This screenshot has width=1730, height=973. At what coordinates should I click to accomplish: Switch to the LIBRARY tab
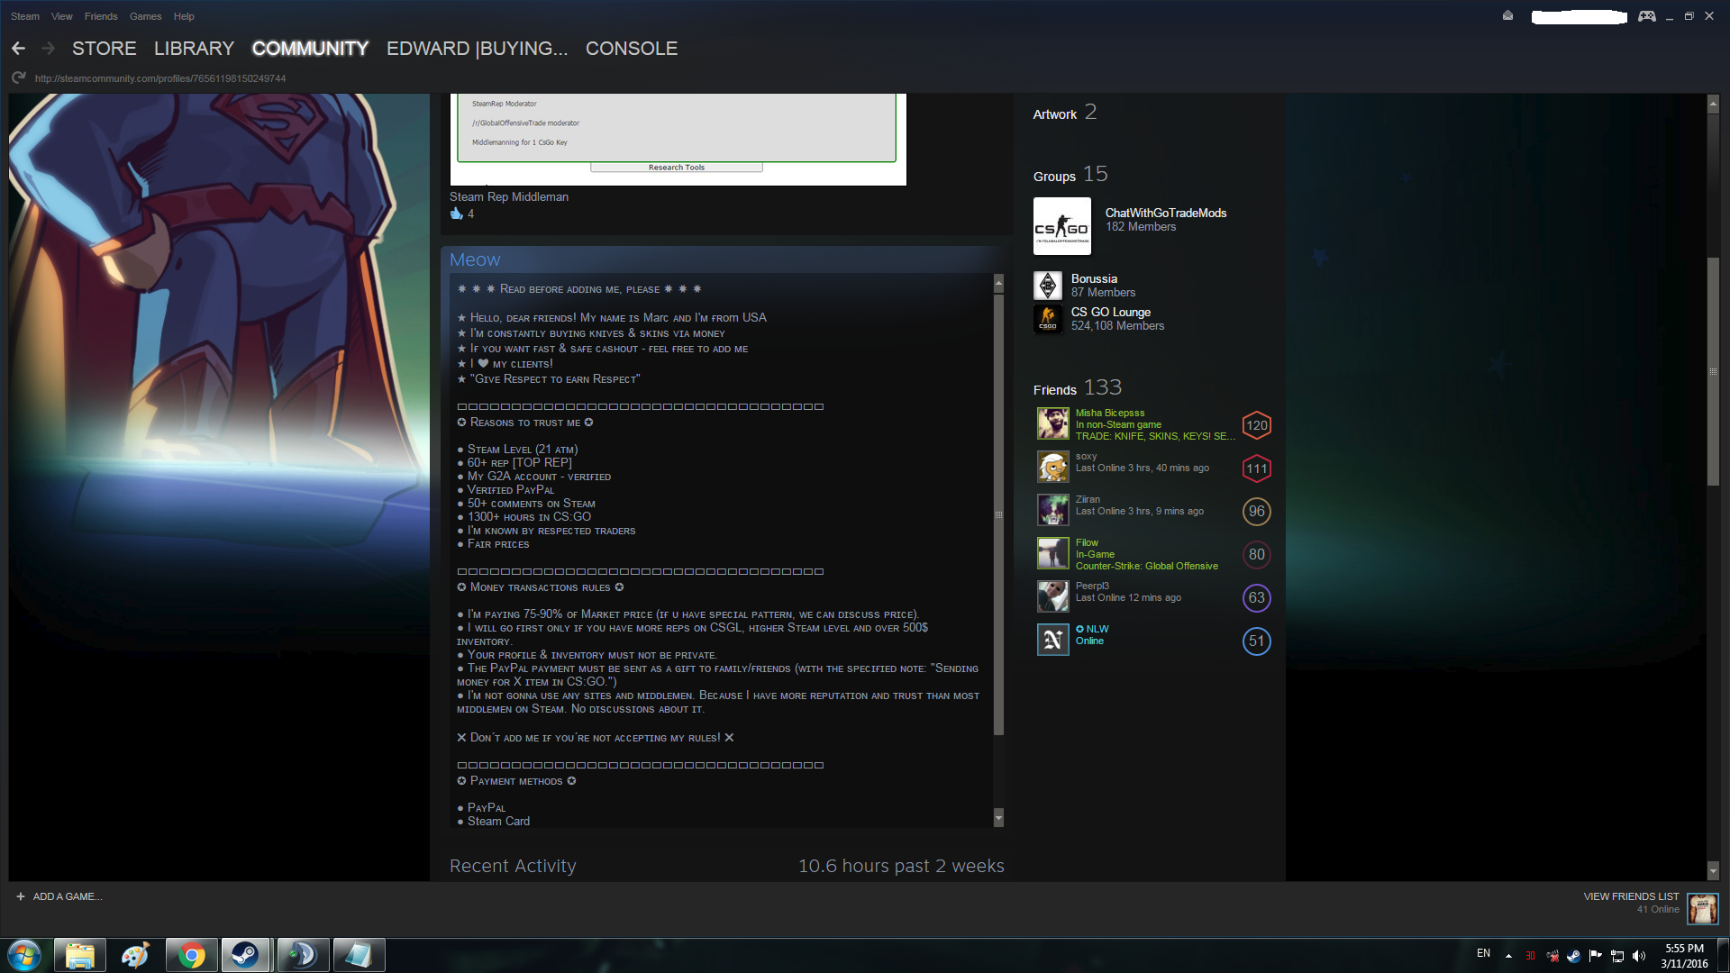click(x=194, y=49)
